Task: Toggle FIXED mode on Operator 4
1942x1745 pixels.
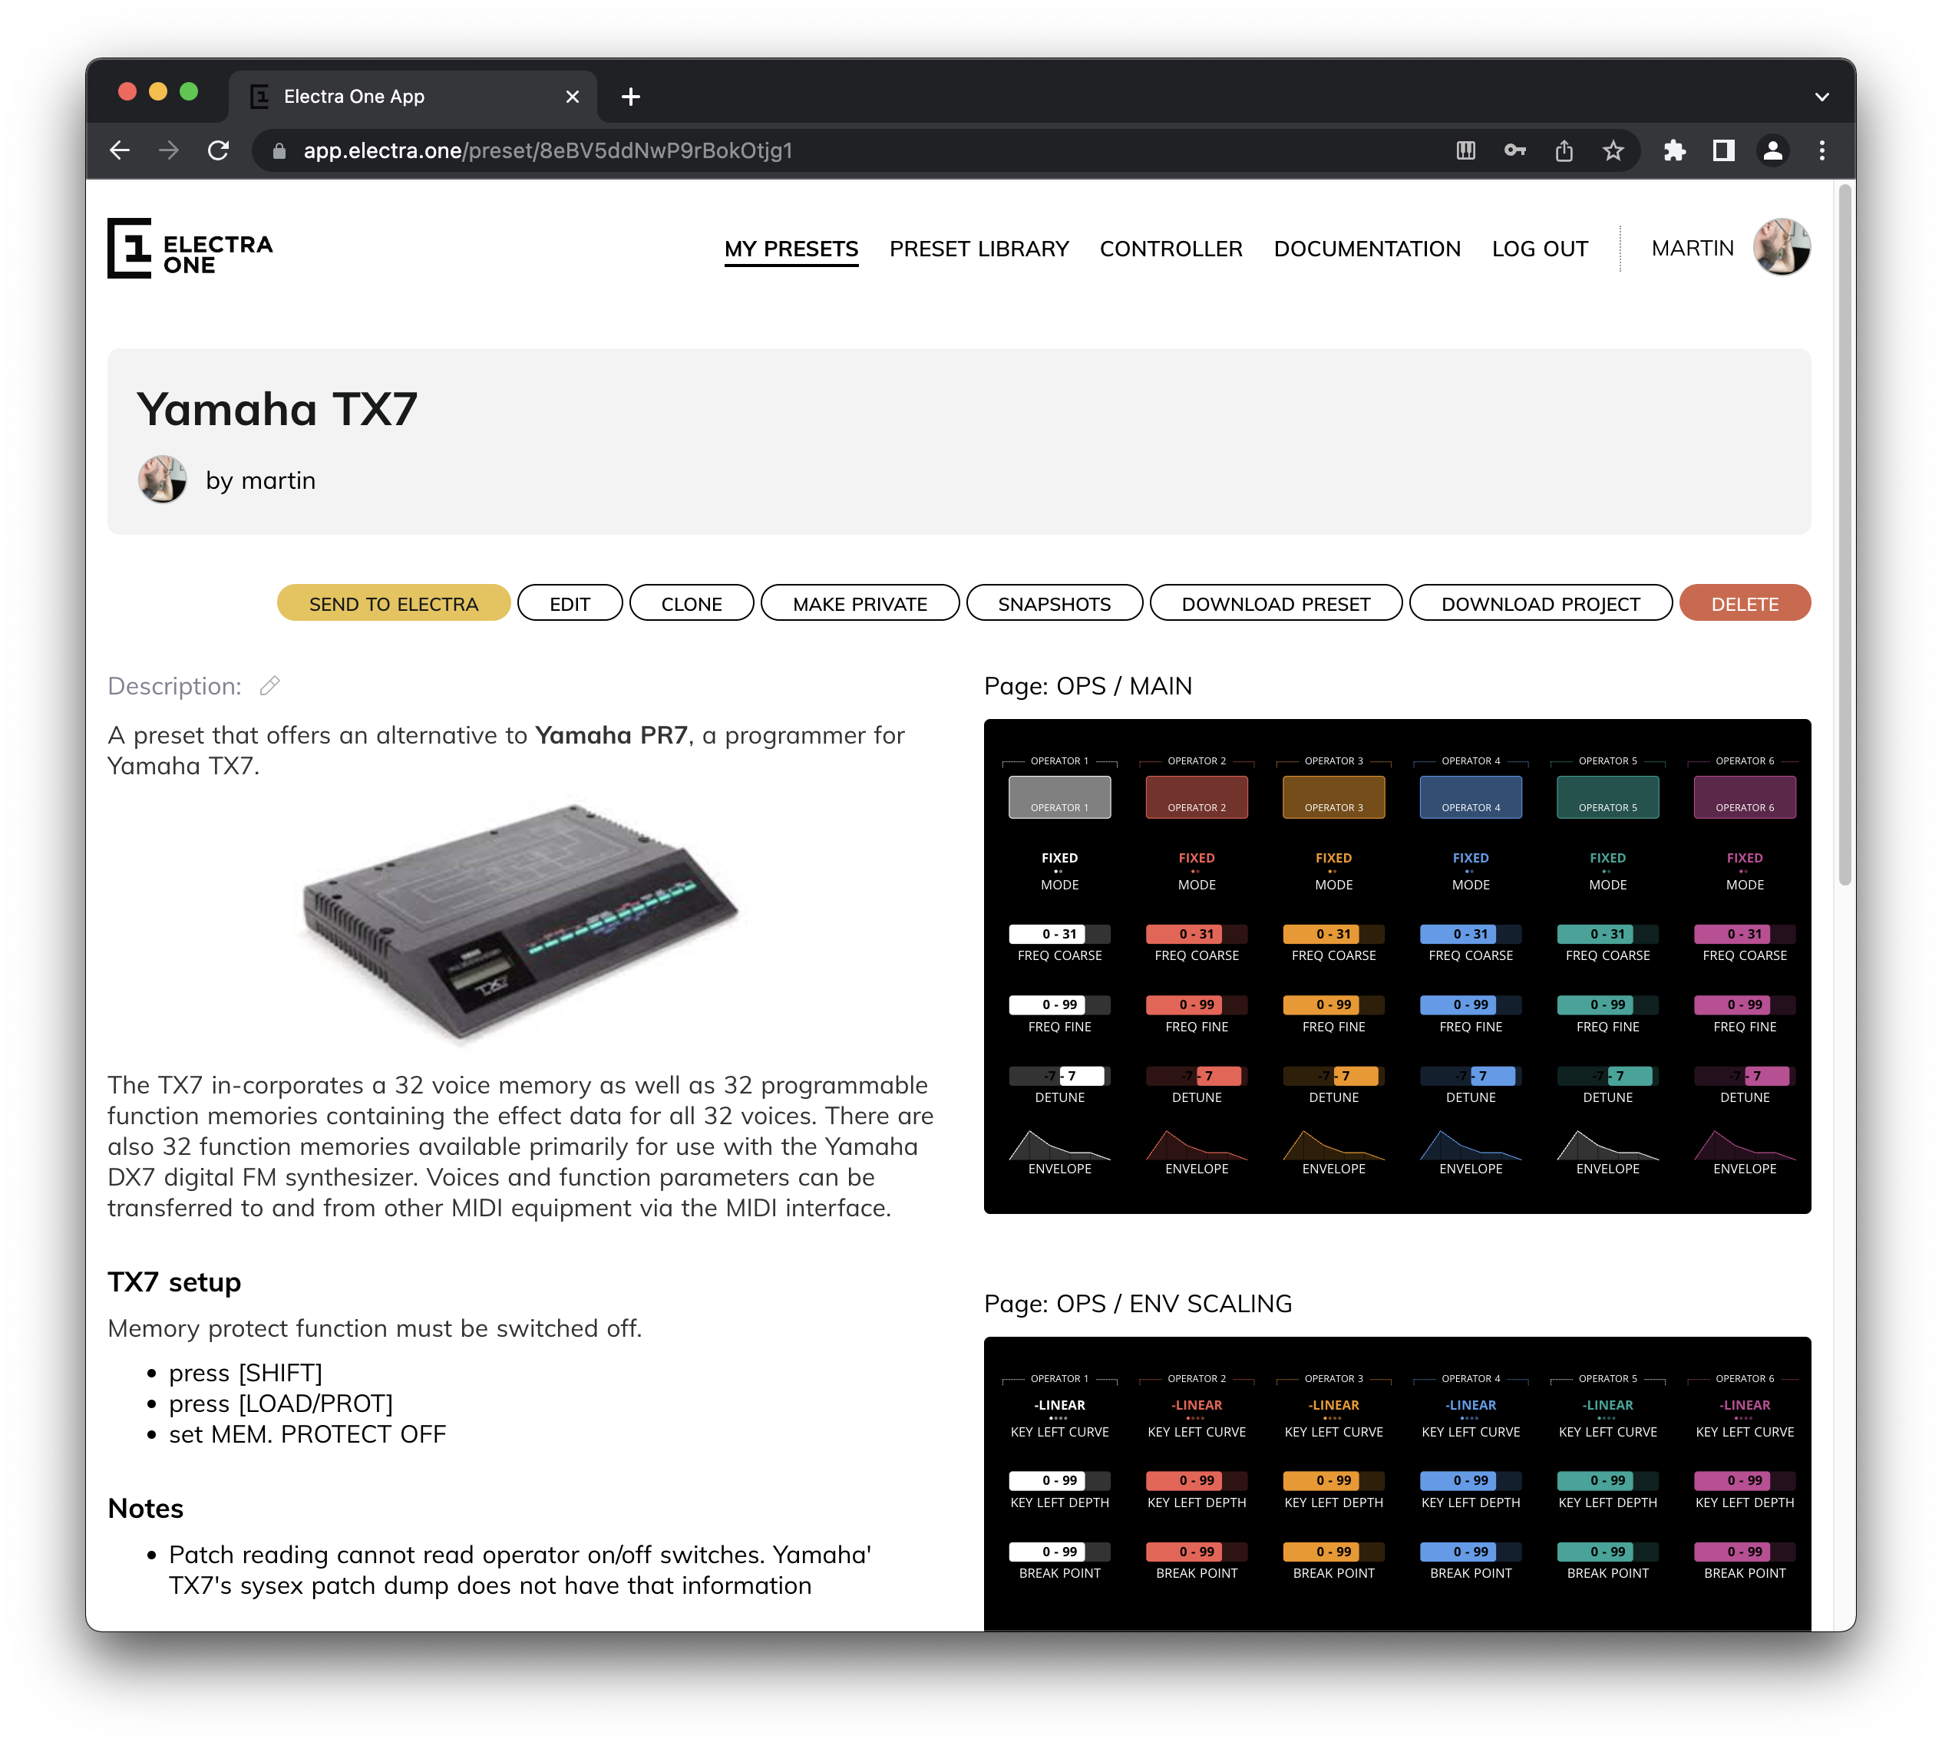Action: [x=1470, y=858]
